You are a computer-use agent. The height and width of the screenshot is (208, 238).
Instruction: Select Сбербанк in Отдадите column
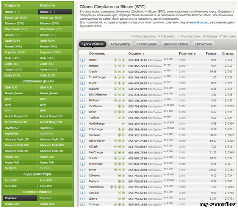click(20, 198)
